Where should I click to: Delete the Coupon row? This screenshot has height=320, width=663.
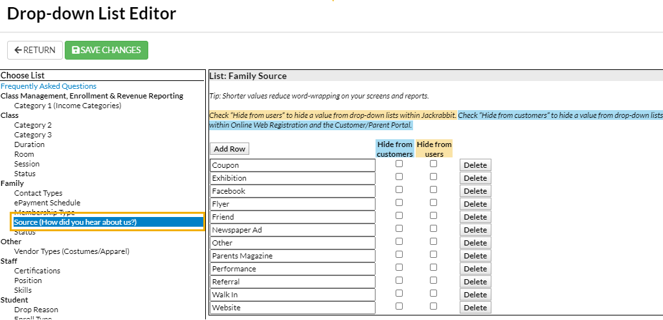[475, 165]
